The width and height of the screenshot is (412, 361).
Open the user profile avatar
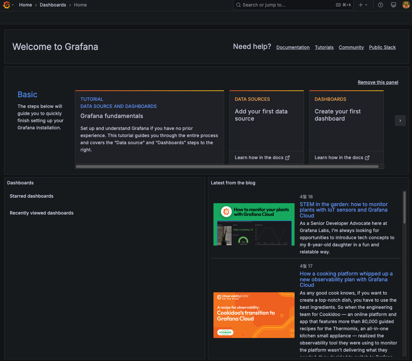coord(406,5)
